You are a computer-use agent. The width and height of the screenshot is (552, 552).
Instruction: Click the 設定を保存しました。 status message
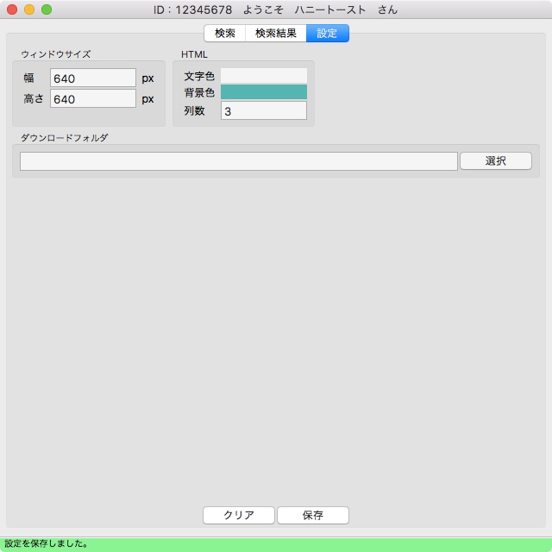point(46,543)
